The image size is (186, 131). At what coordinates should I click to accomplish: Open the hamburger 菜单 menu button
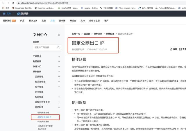7,14
